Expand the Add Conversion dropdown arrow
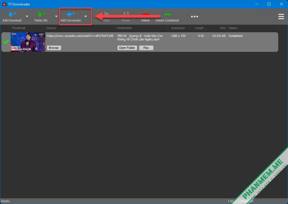The height and width of the screenshot is (204, 288). point(86,16)
